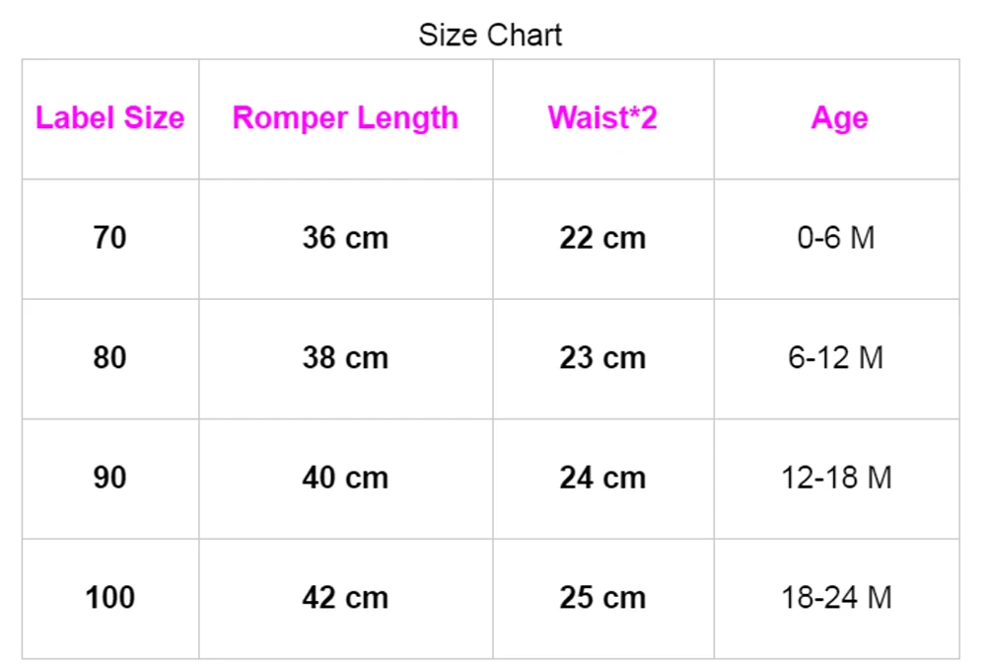The height and width of the screenshot is (671, 986).
Task: Select the Label Size column header
Action: coord(109,118)
